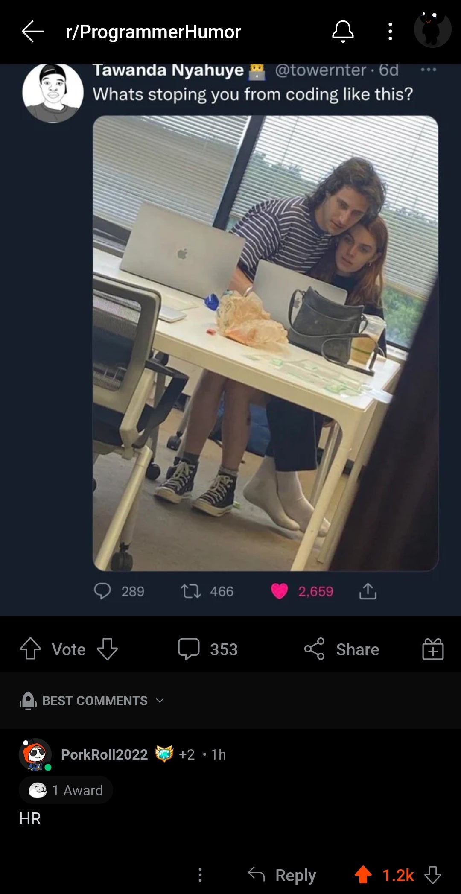Tap the back arrow icon
Image resolution: width=461 pixels, height=894 pixels.
tap(32, 32)
